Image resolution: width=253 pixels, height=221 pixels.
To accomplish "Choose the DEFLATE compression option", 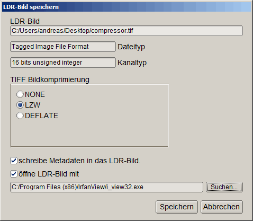I will [x=20, y=116].
